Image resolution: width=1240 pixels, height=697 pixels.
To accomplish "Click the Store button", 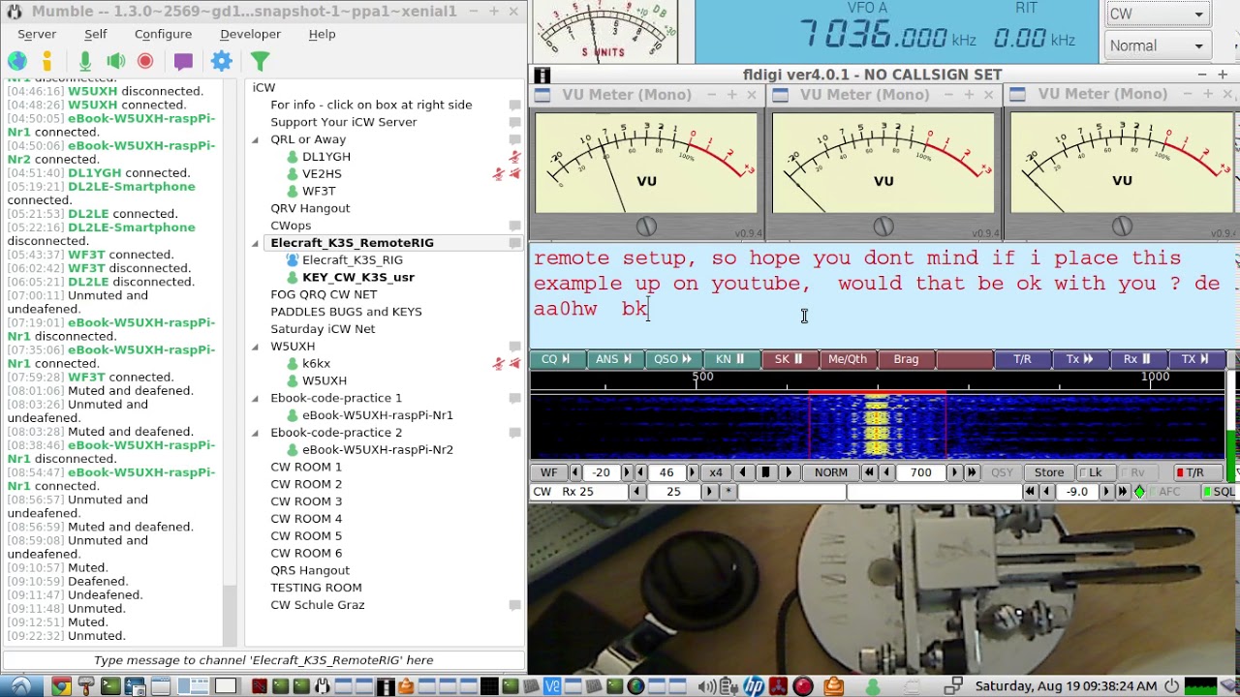I will click(1049, 472).
